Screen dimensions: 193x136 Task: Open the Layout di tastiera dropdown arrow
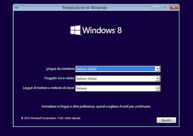pos(157,88)
